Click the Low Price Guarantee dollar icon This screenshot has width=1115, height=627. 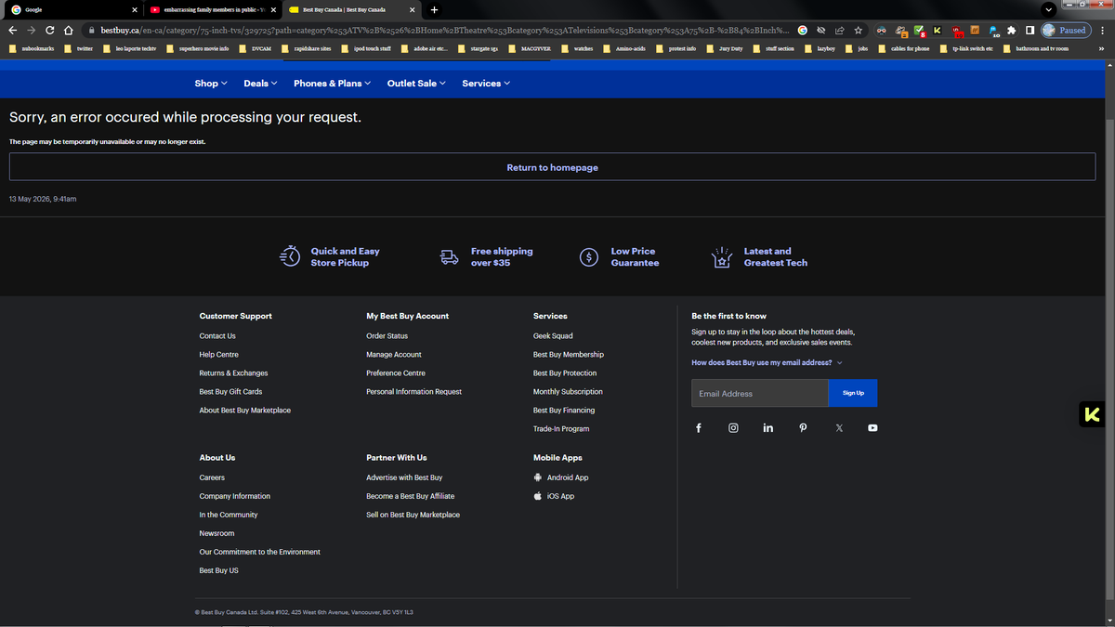(589, 257)
